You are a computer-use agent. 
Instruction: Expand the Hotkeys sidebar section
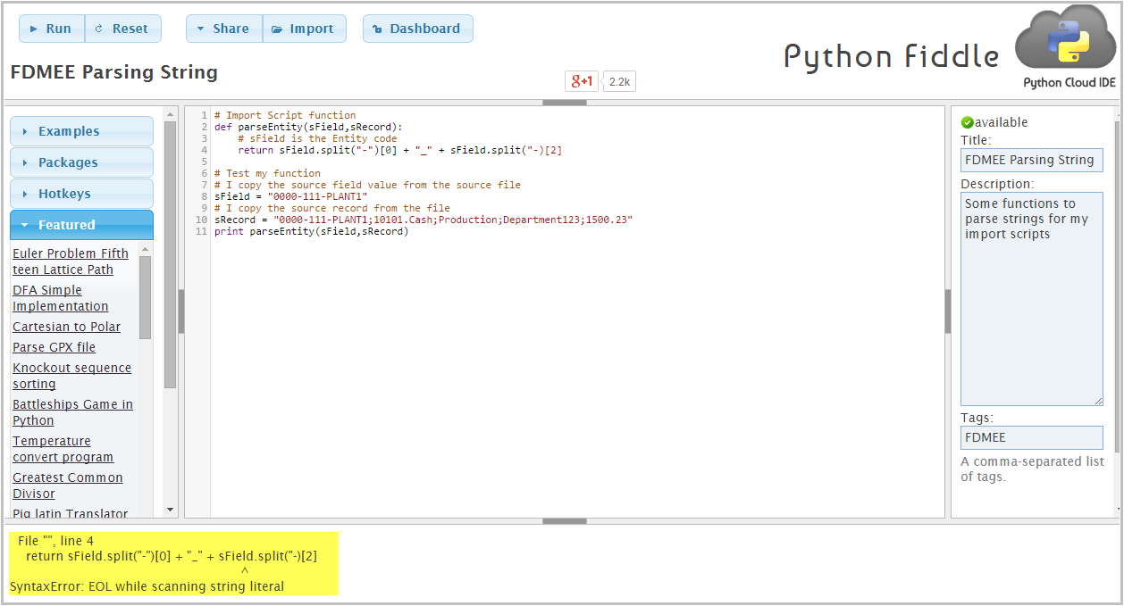point(81,194)
